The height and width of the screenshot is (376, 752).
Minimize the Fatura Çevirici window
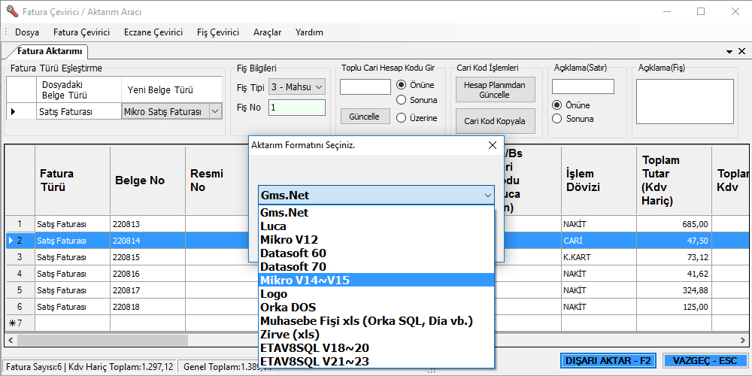click(666, 11)
